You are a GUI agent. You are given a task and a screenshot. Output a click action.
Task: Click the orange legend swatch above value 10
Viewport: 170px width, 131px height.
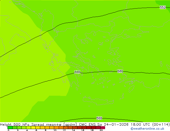(56, 128)
